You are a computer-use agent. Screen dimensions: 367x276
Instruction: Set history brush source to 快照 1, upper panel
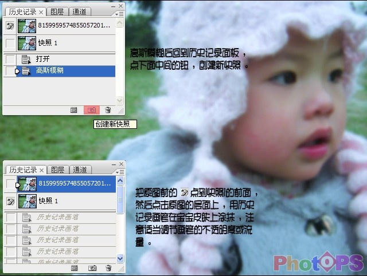click(x=10, y=43)
